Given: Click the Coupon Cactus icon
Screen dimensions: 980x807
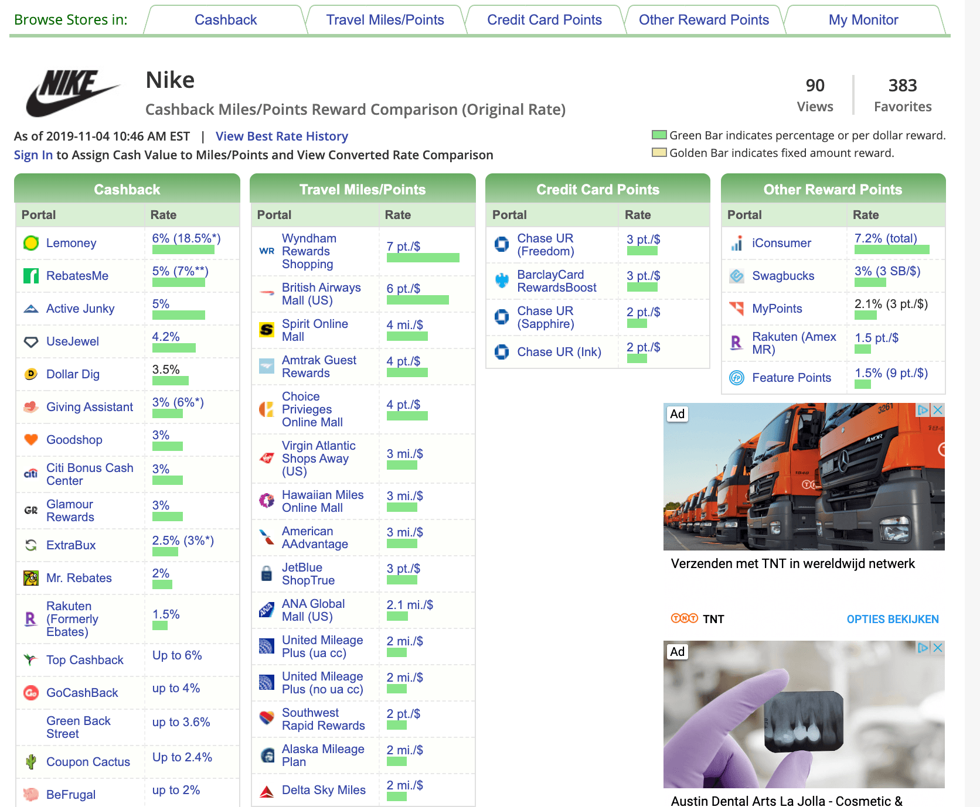Looking at the screenshot, I should tap(31, 762).
